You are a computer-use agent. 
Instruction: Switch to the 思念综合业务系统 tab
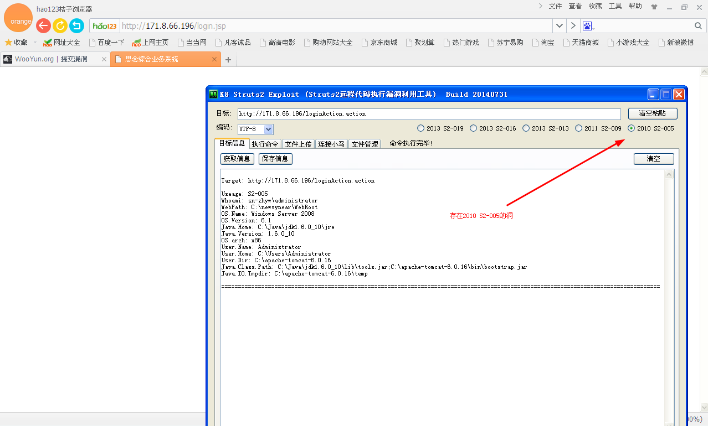click(x=166, y=59)
